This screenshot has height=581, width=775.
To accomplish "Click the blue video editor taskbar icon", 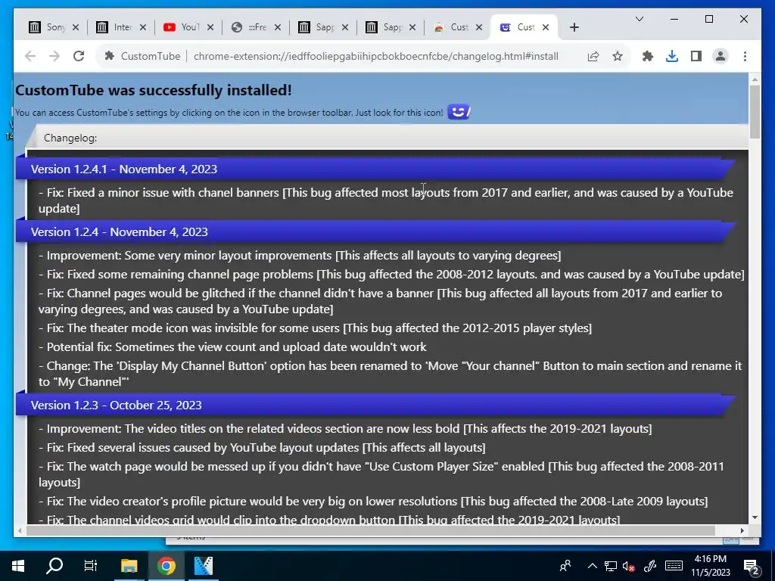I will coord(203,566).
